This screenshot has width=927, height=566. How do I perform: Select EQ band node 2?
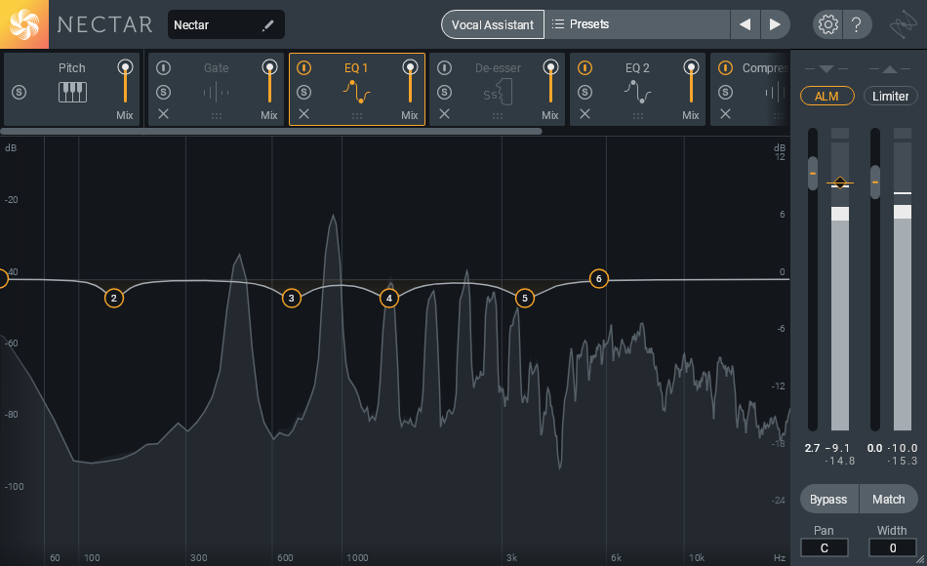point(114,298)
